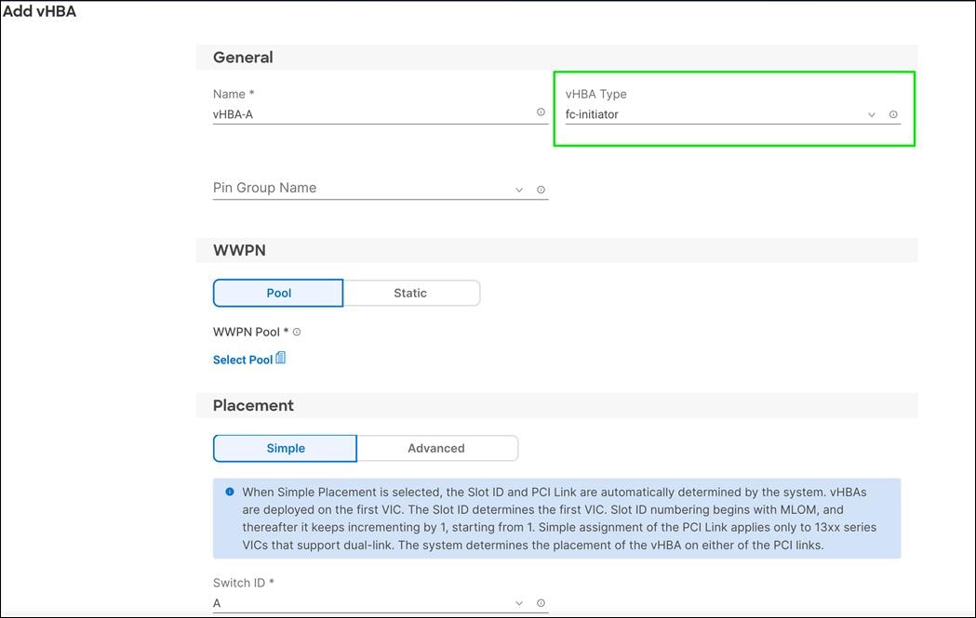Viewport: 976px width, 618px height.
Task: Click the Pin Group Name info icon
Action: (x=540, y=189)
